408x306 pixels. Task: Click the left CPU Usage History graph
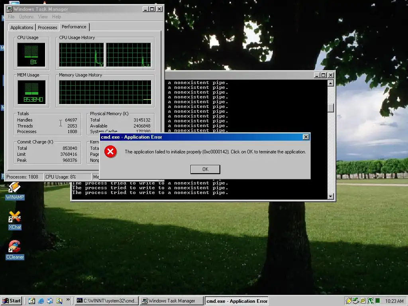click(x=81, y=55)
